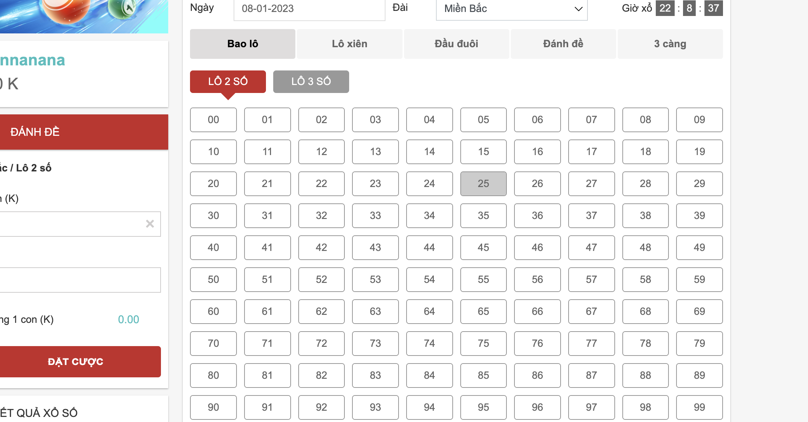
Task: Deselect number 25 in the grid
Action: pyautogui.click(x=483, y=184)
